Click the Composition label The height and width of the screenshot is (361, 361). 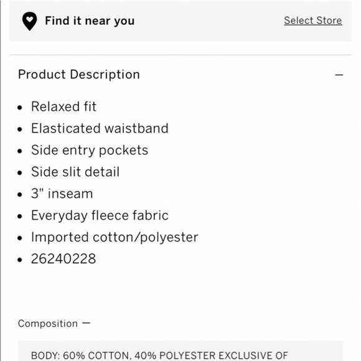(x=48, y=324)
